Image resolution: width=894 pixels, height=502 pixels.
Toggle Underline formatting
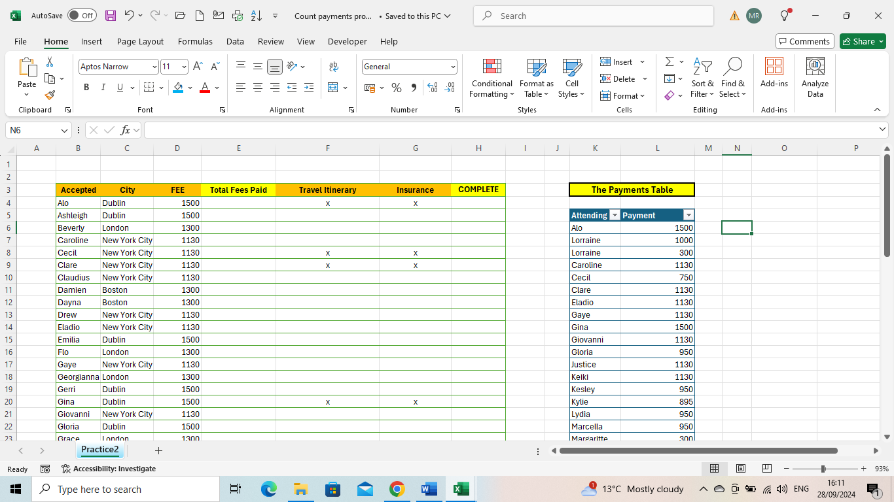(x=120, y=88)
